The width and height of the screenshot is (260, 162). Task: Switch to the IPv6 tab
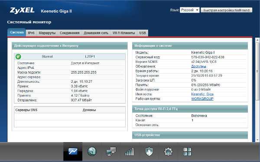click(31, 33)
